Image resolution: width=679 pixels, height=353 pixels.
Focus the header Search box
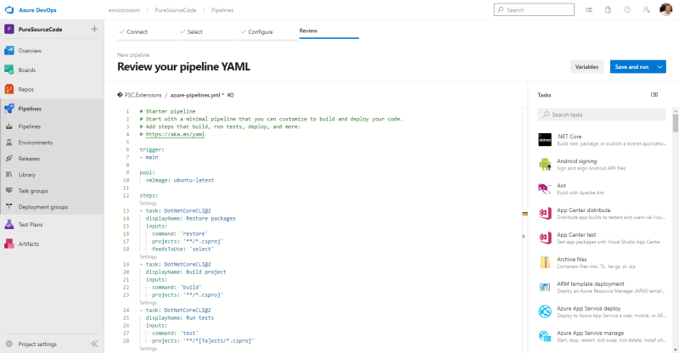pos(534,9)
